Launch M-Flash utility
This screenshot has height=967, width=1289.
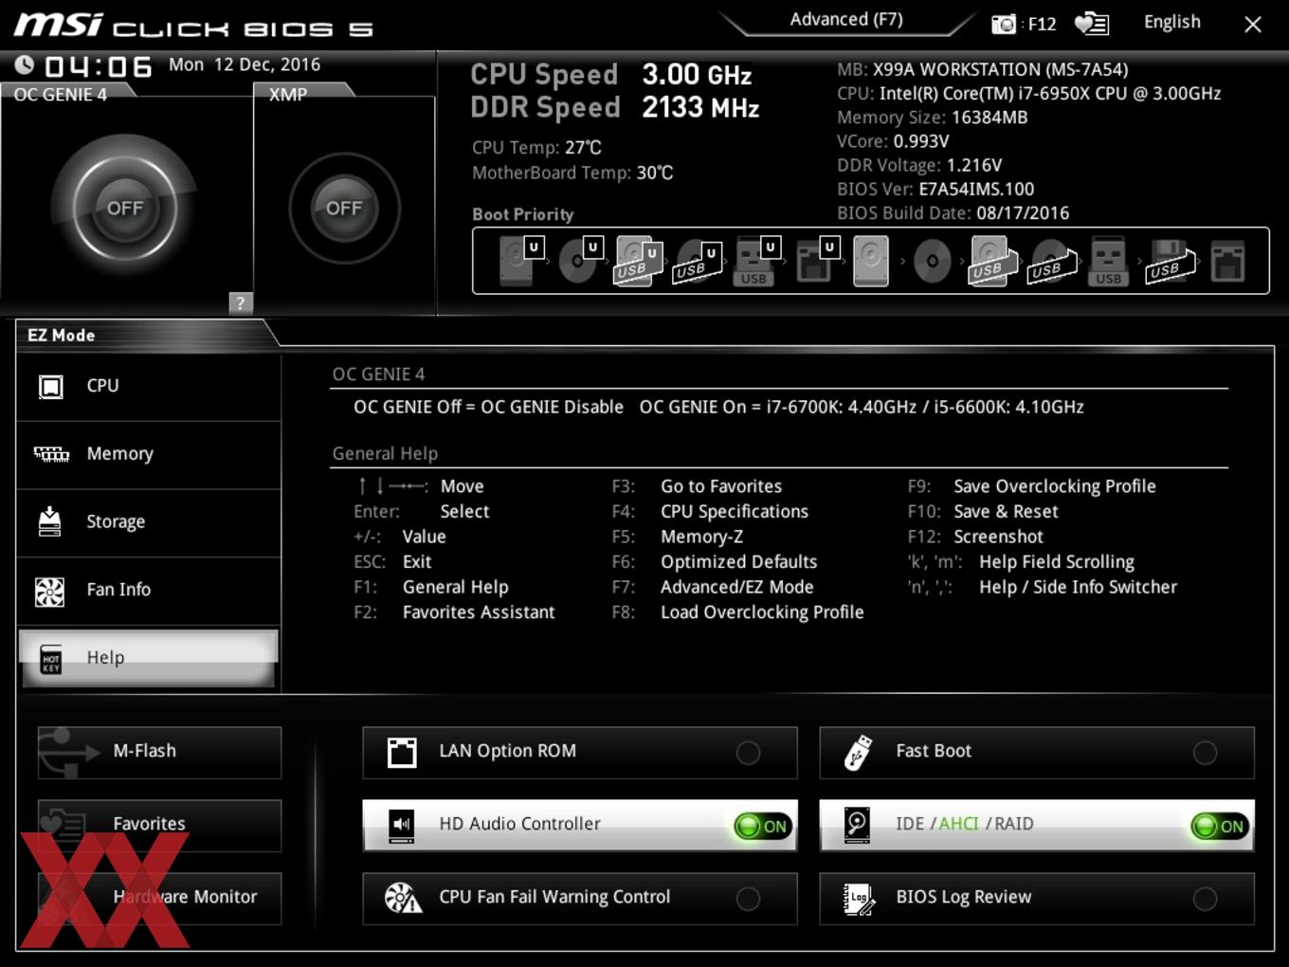coord(159,753)
